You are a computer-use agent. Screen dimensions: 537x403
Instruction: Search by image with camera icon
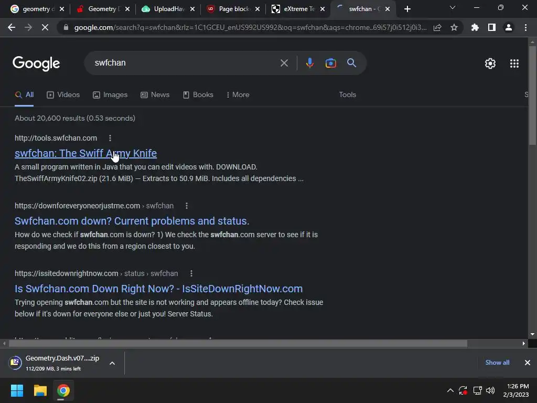tap(330, 63)
